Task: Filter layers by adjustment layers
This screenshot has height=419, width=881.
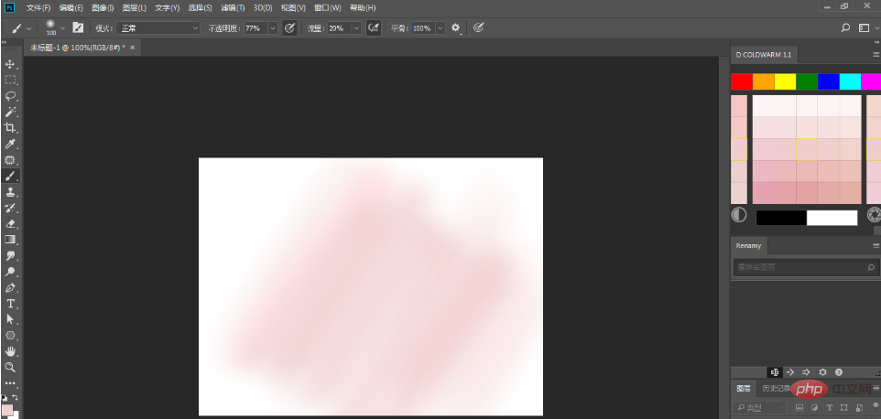Action: pos(815,407)
